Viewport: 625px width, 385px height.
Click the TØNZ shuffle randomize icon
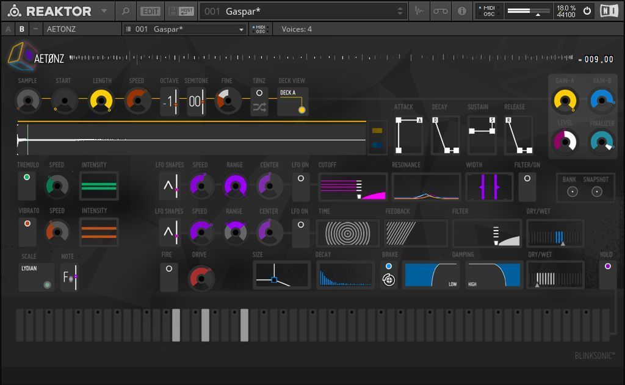click(x=259, y=107)
